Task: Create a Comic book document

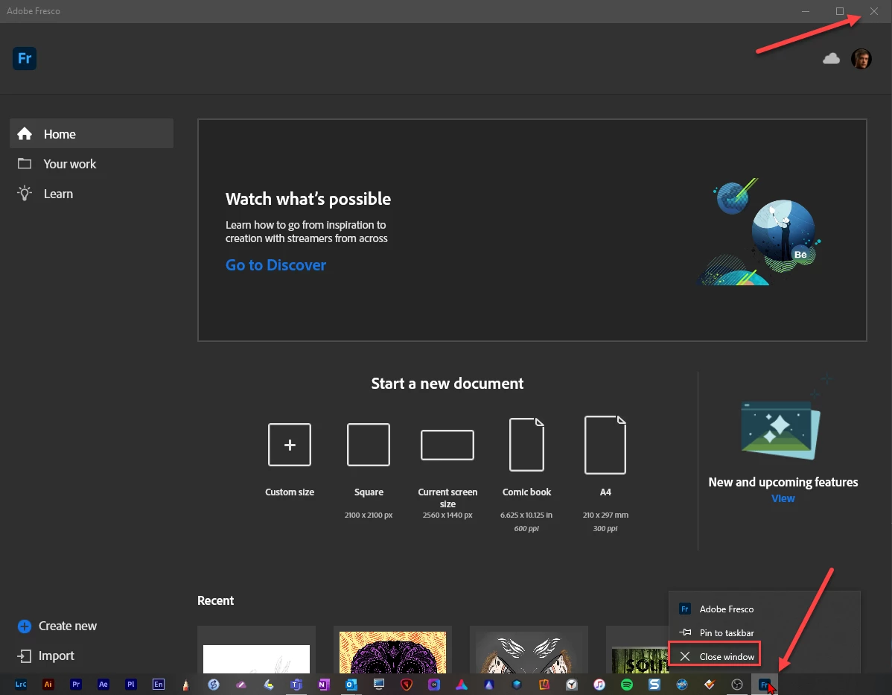Action: (x=526, y=445)
